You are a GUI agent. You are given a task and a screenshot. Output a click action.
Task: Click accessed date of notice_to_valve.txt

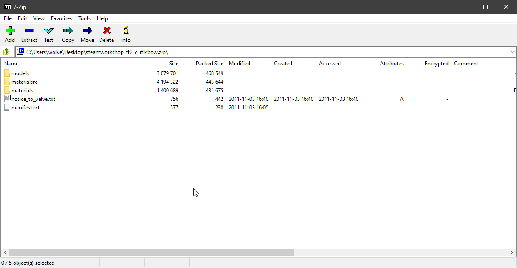(x=338, y=99)
